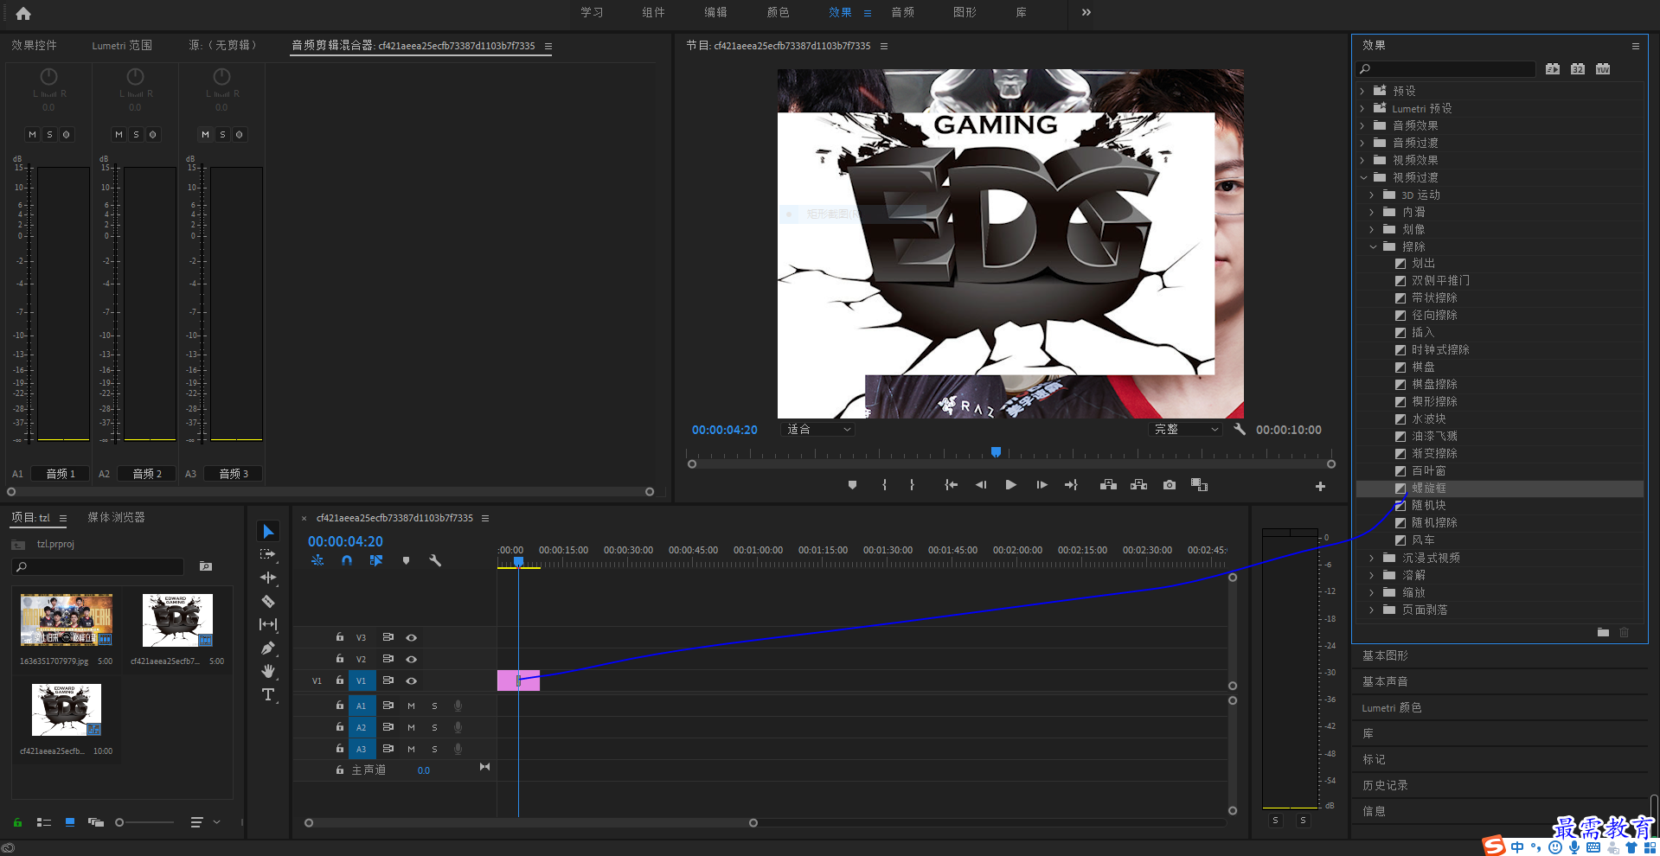Select the 螺旋框 transition
1660x856 pixels.
[x=1429, y=488]
